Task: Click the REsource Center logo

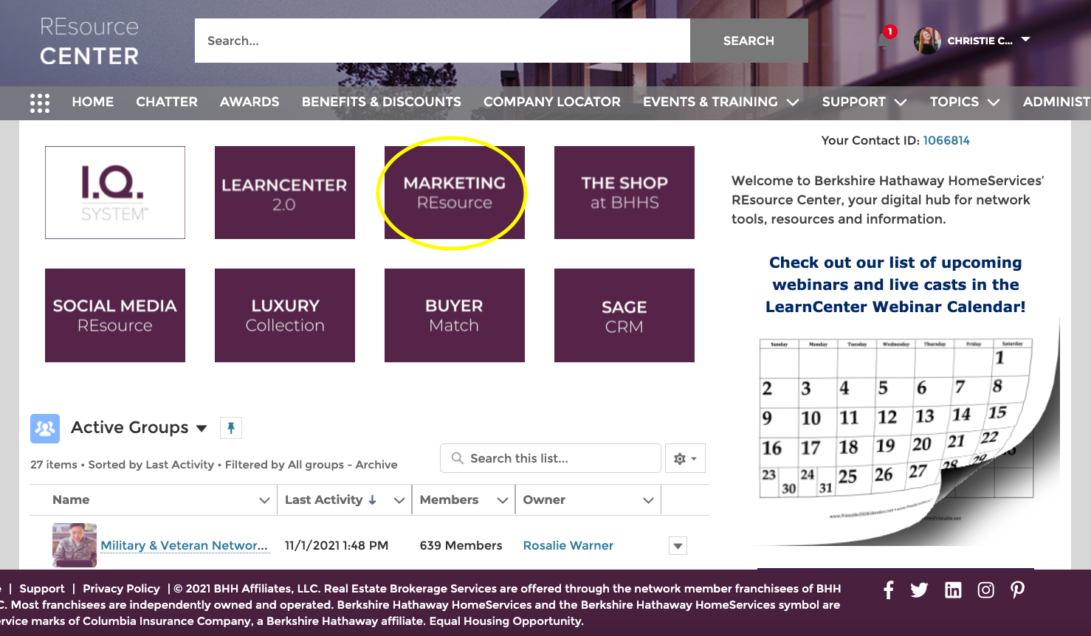Action: coord(89,41)
